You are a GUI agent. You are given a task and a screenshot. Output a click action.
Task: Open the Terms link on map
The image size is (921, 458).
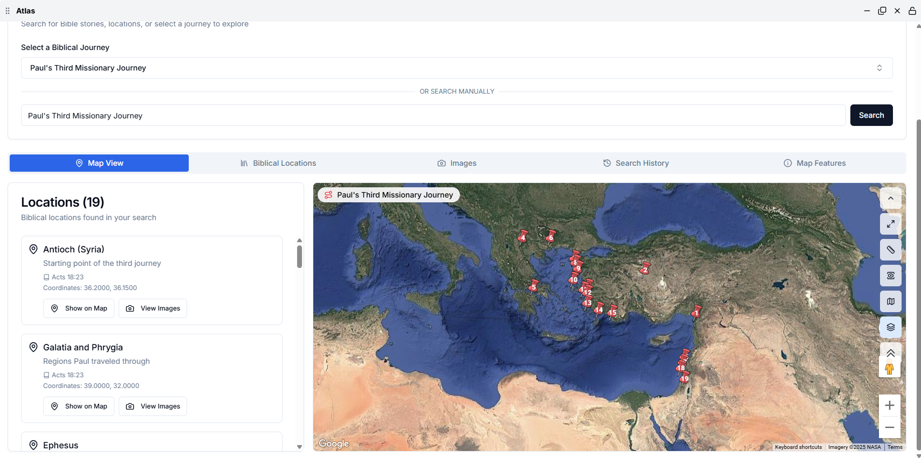click(x=895, y=447)
